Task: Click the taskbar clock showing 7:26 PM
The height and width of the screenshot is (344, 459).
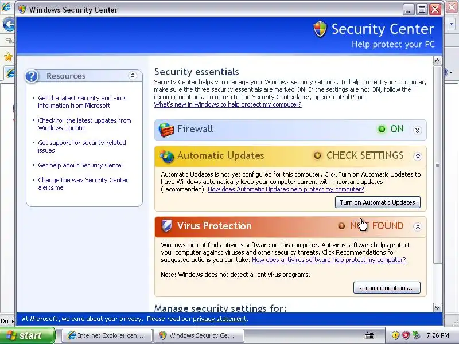Action: [x=438, y=335]
